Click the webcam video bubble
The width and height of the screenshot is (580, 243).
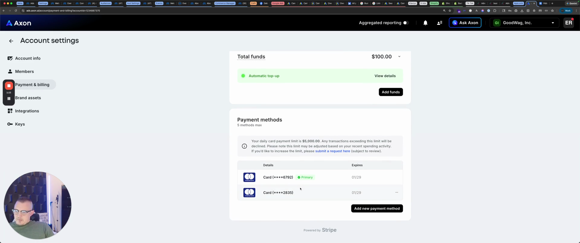point(37,206)
